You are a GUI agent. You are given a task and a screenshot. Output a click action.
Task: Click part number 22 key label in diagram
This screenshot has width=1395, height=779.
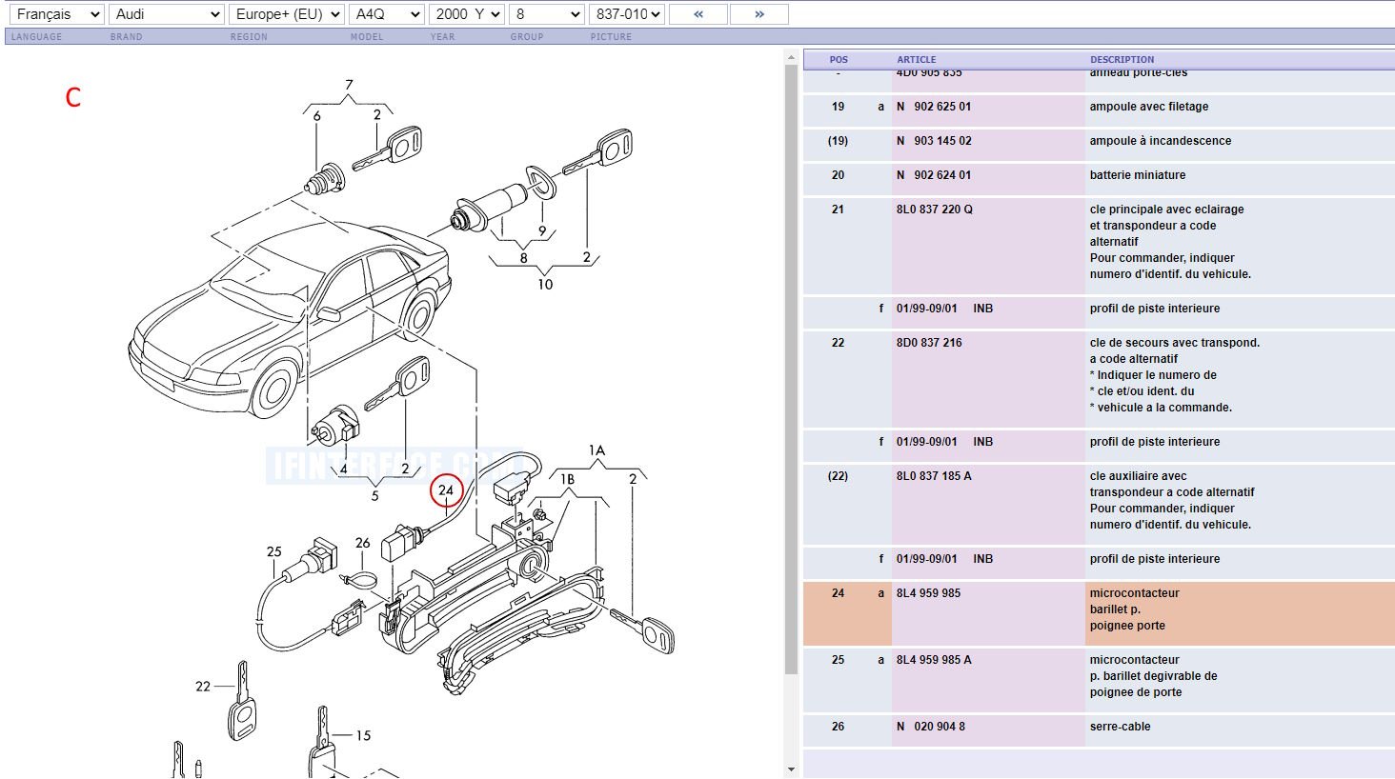(203, 686)
